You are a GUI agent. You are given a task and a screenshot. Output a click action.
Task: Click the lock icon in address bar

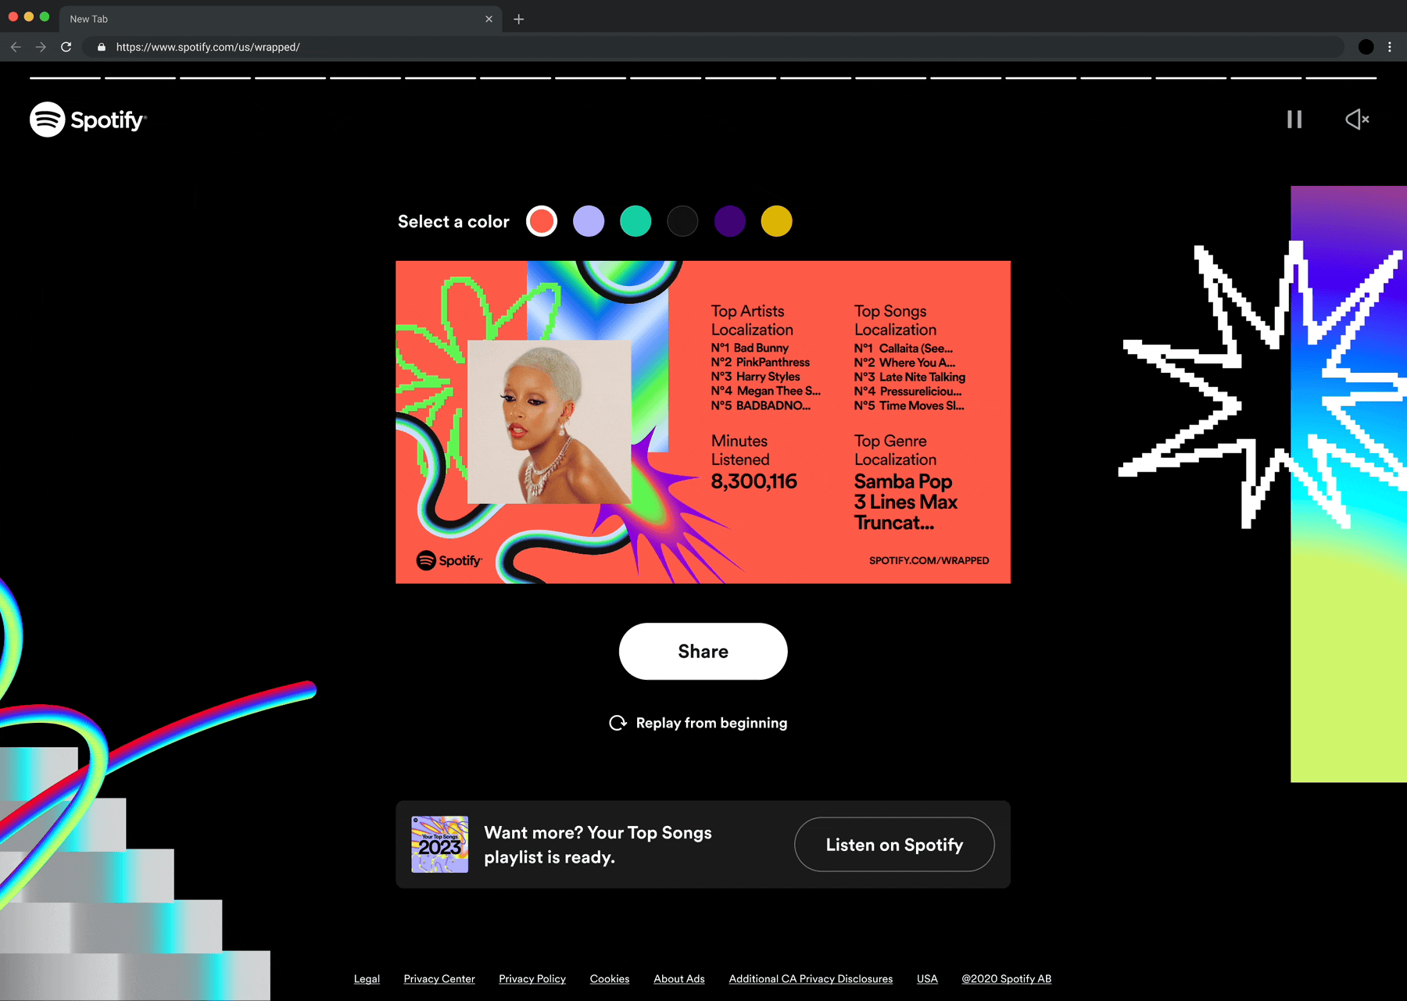(x=101, y=47)
